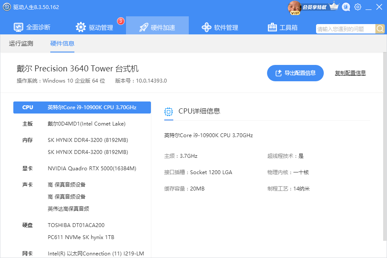Viewport: 387px width, 258px height.
Task: Switch to the 软件管理 tab
Action: (220, 27)
